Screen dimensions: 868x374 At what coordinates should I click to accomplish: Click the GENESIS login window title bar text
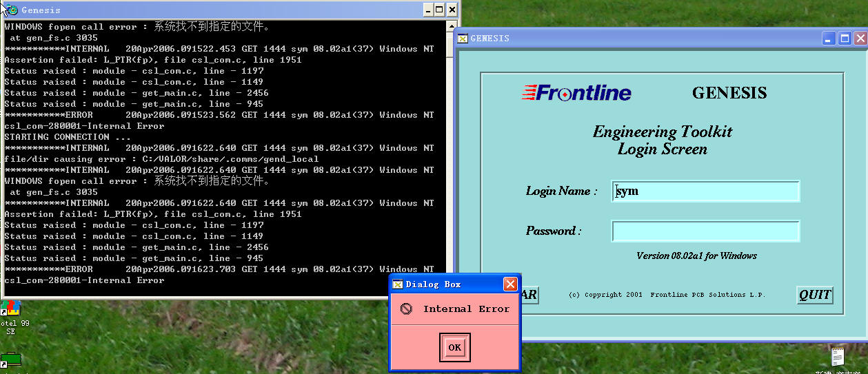coord(490,39)
